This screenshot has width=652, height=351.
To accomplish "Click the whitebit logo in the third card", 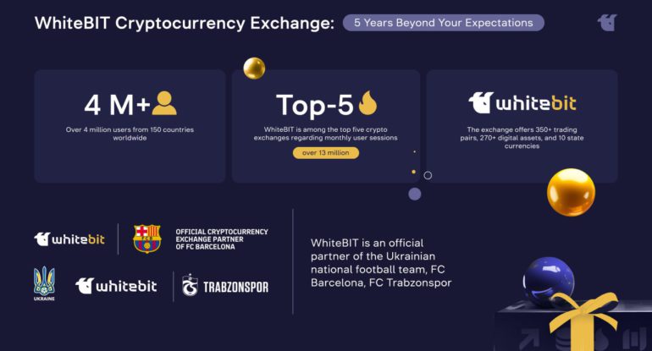I will (522, 103).
